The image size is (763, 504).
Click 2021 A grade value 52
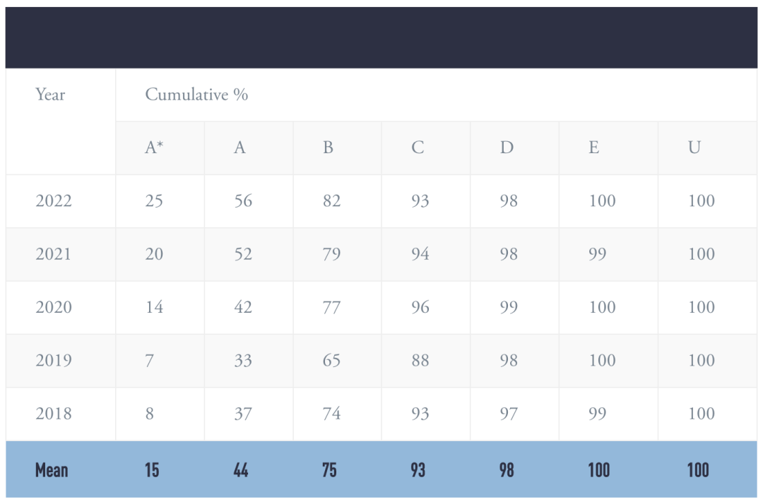click(243, 253)
